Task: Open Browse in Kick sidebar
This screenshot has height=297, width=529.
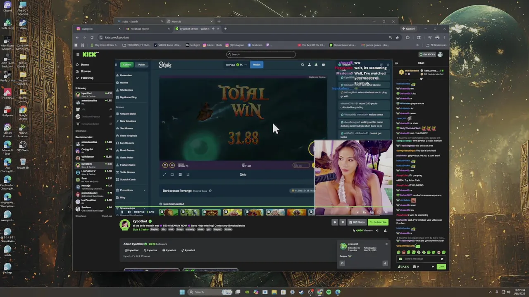Action: point(83,71)
